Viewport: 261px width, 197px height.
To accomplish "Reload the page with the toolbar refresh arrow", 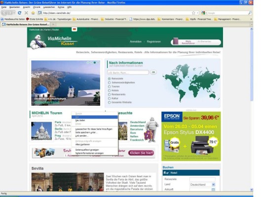I will (19, 13).
